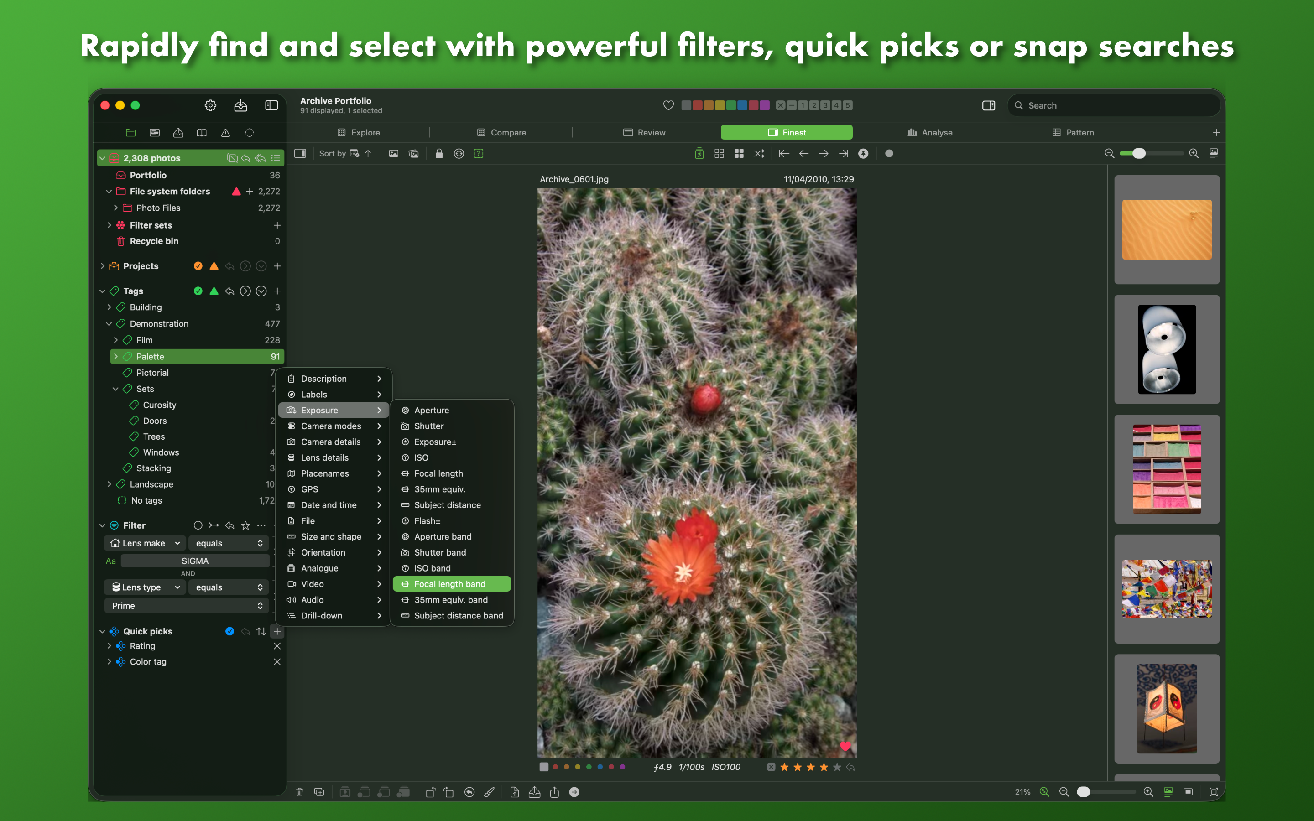Open the settings gear in the sidebar header
Viewport: 1314px width, 821px height.
coord(210,105)
